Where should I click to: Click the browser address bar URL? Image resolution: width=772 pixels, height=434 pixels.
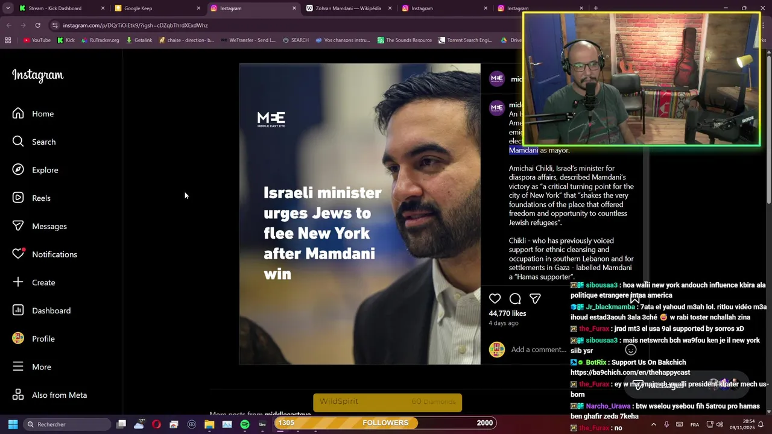pyautogui.click(x=135, y=25)
